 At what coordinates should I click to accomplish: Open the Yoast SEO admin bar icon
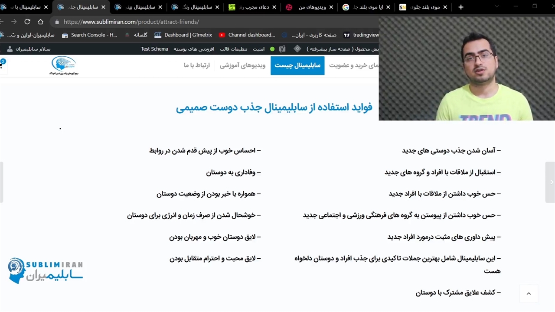click(x=282, y=49)
